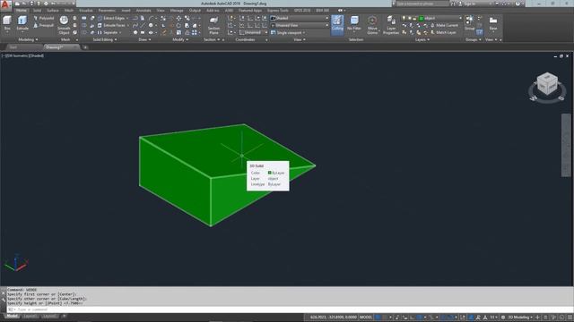Click Make Current layer button
574x322 pixels.
pos(444,25)
